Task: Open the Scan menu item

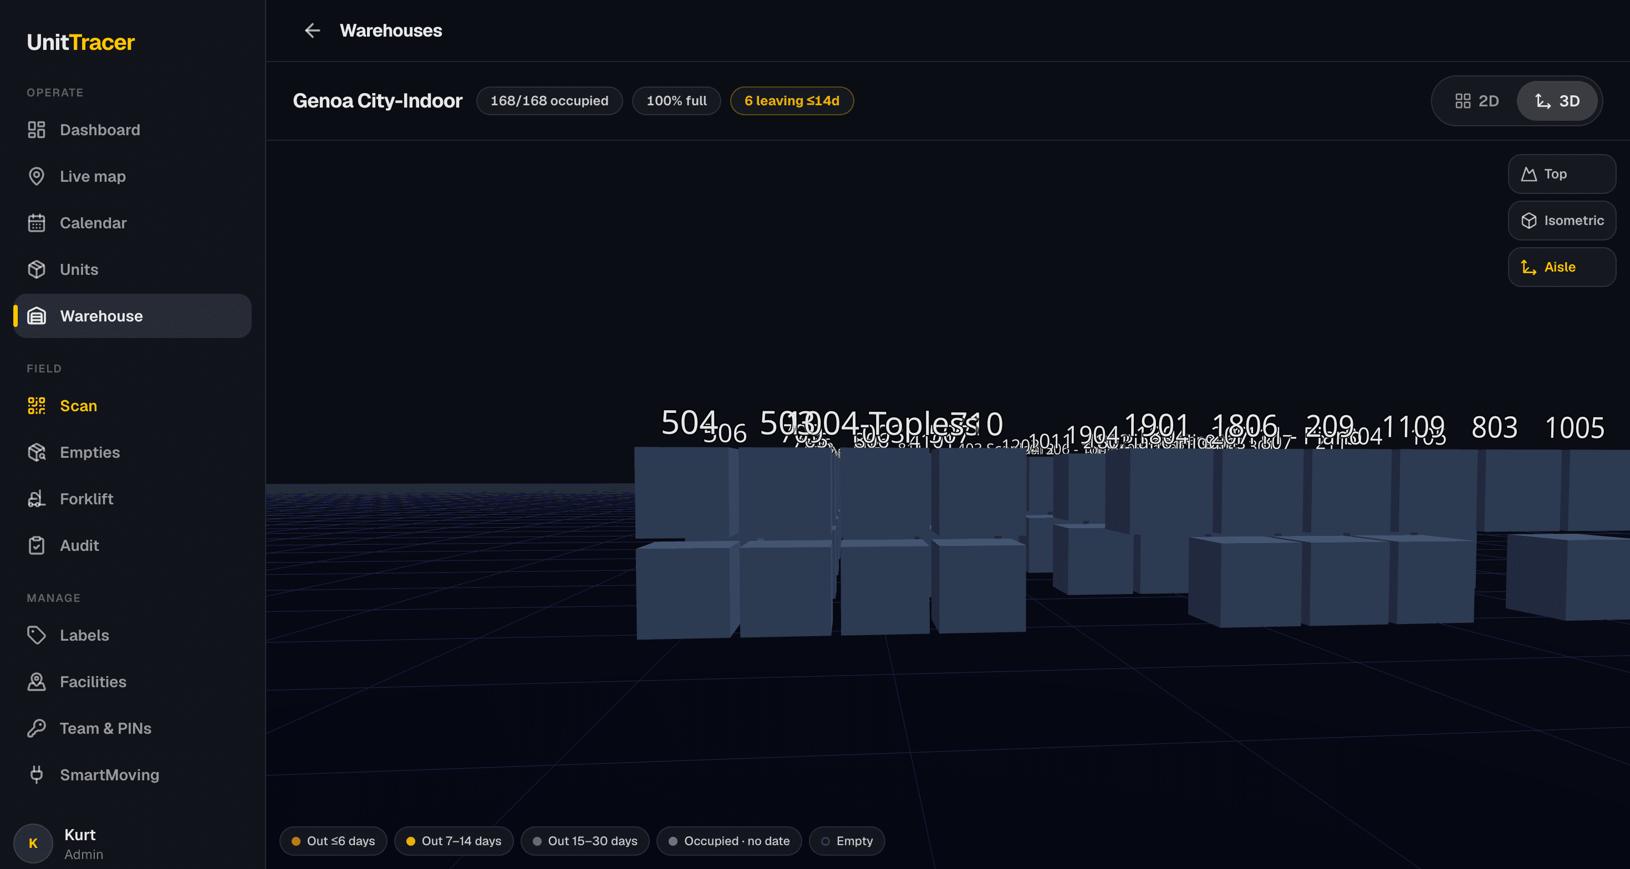Action: 133,406
